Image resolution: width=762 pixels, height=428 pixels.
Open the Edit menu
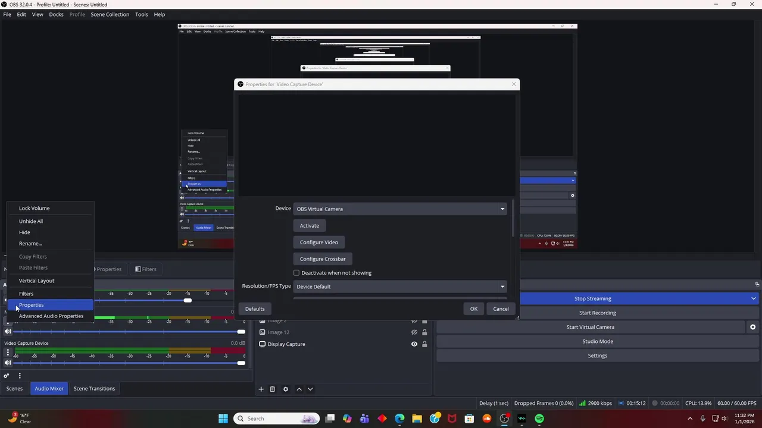21,14
